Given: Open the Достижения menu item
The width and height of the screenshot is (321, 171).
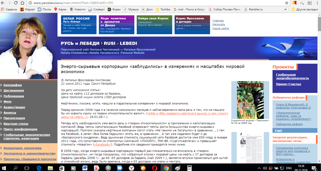Looking at the screenshot, I should (x=14, y=90).
